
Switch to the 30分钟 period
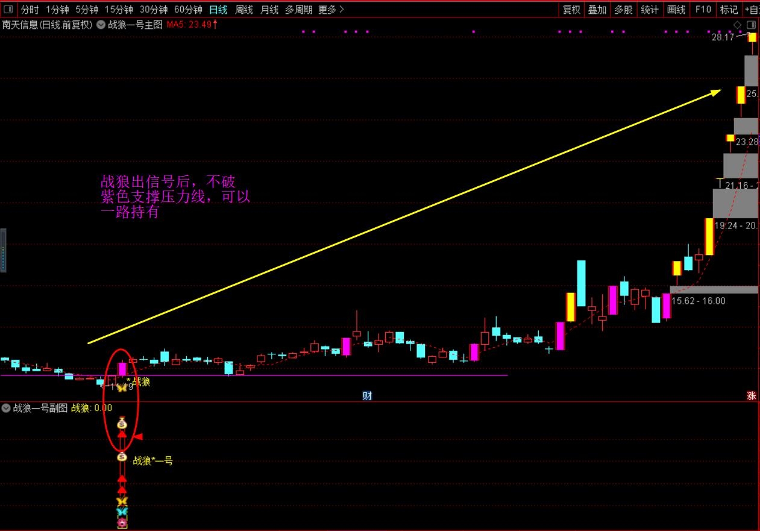[153, 9]
